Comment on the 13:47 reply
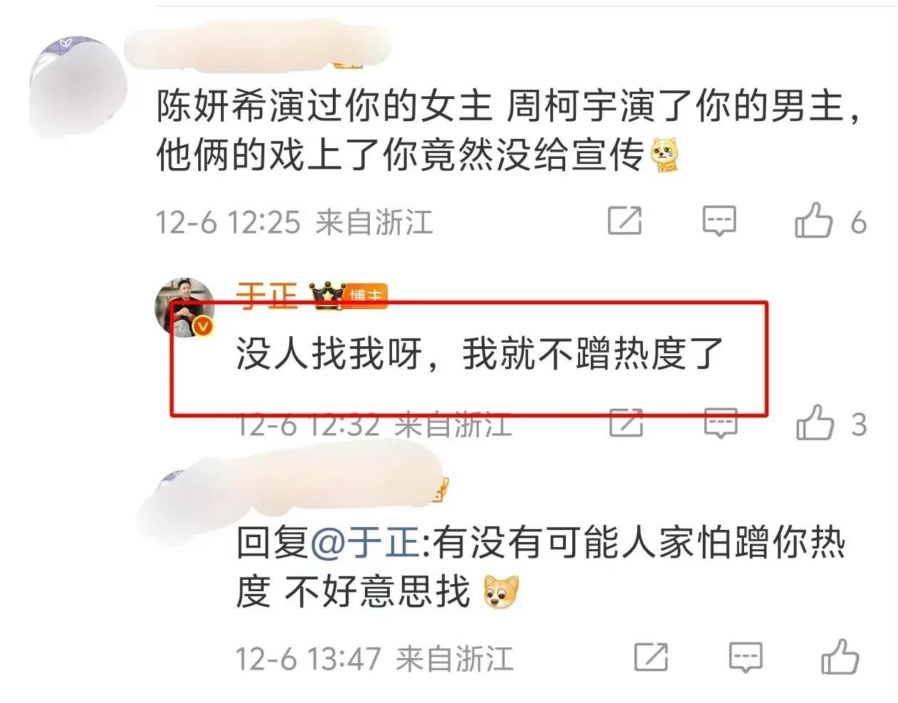This screenshot has height=703, width=898. (x=745, y=657)
